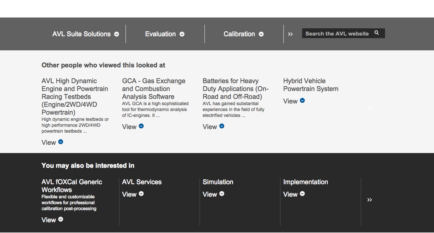
Task: Open the Implementation title
Action: (306, 182)
